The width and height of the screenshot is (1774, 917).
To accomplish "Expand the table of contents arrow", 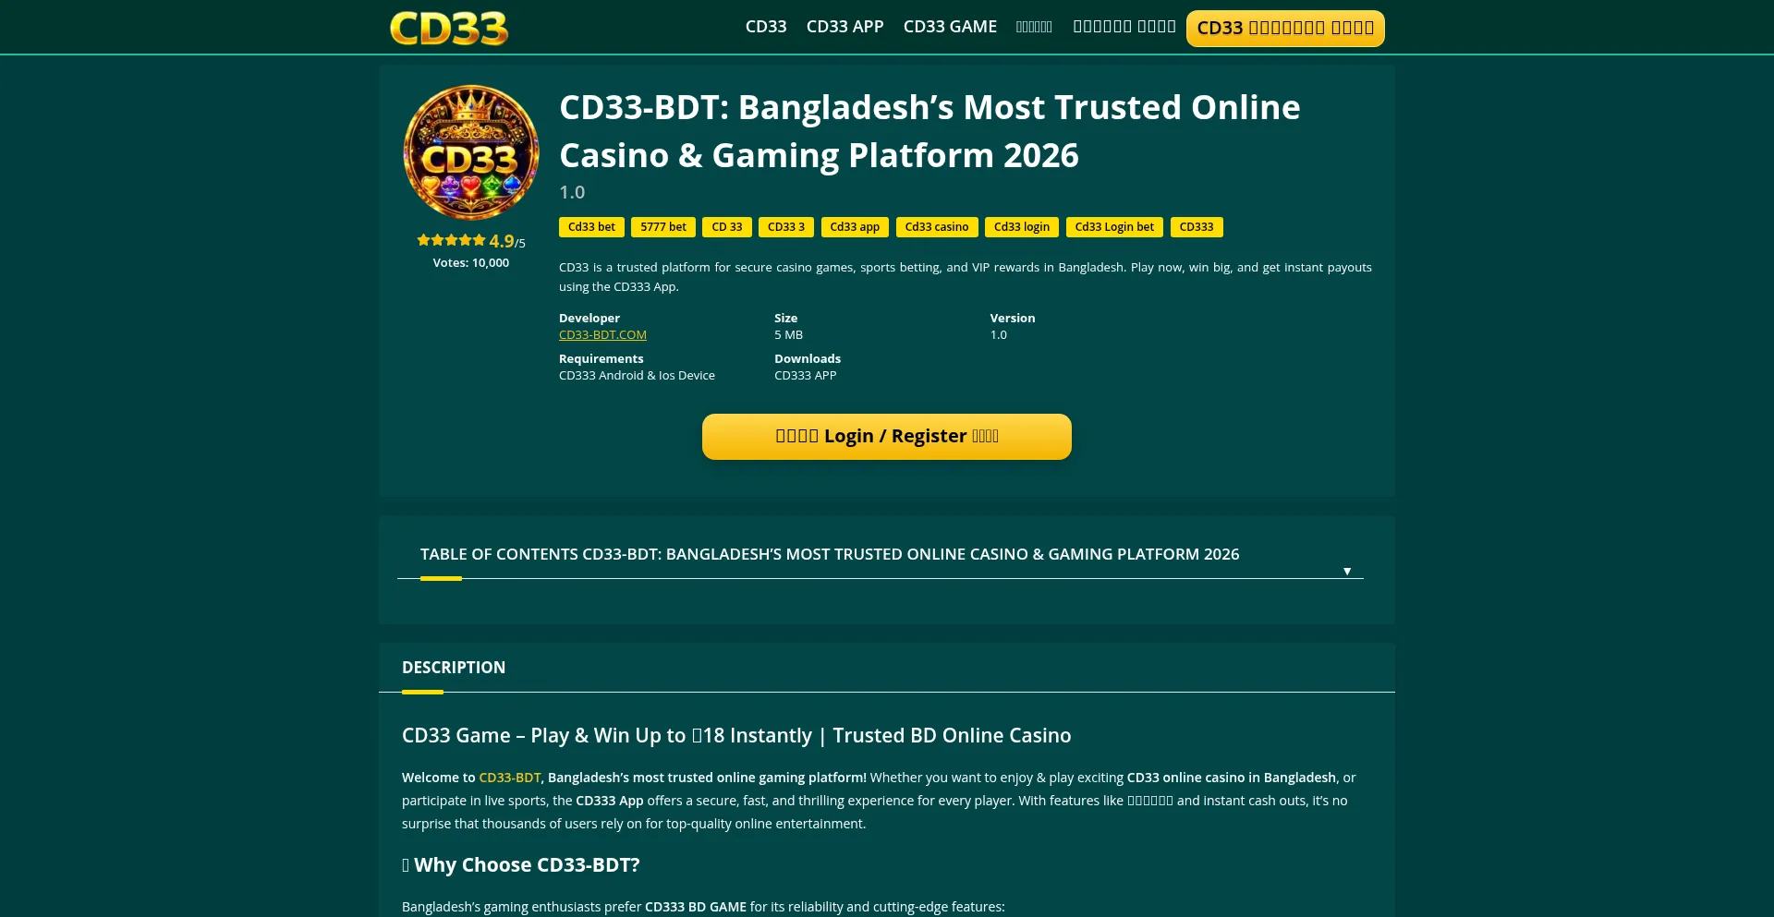I will point(1347,572).
